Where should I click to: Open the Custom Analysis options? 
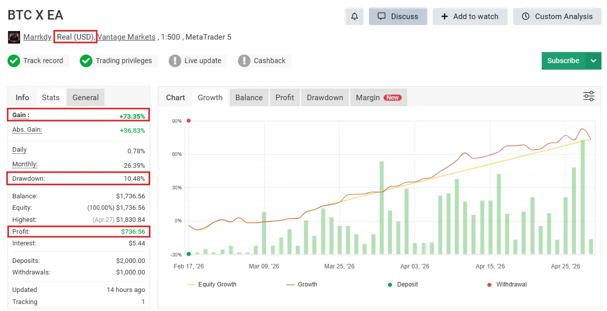tap(557, 17)
